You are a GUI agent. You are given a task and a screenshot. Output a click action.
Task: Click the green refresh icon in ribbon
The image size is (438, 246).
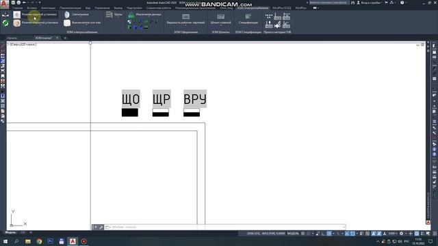point(5,23)
